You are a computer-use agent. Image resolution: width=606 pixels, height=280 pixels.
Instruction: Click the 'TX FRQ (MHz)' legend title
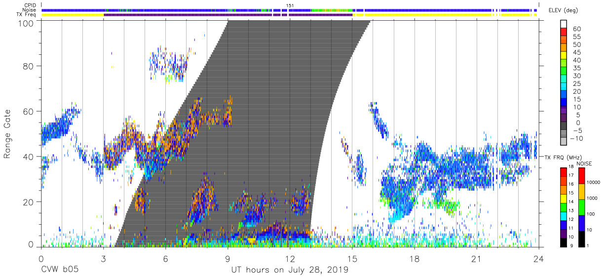(564, 157)
